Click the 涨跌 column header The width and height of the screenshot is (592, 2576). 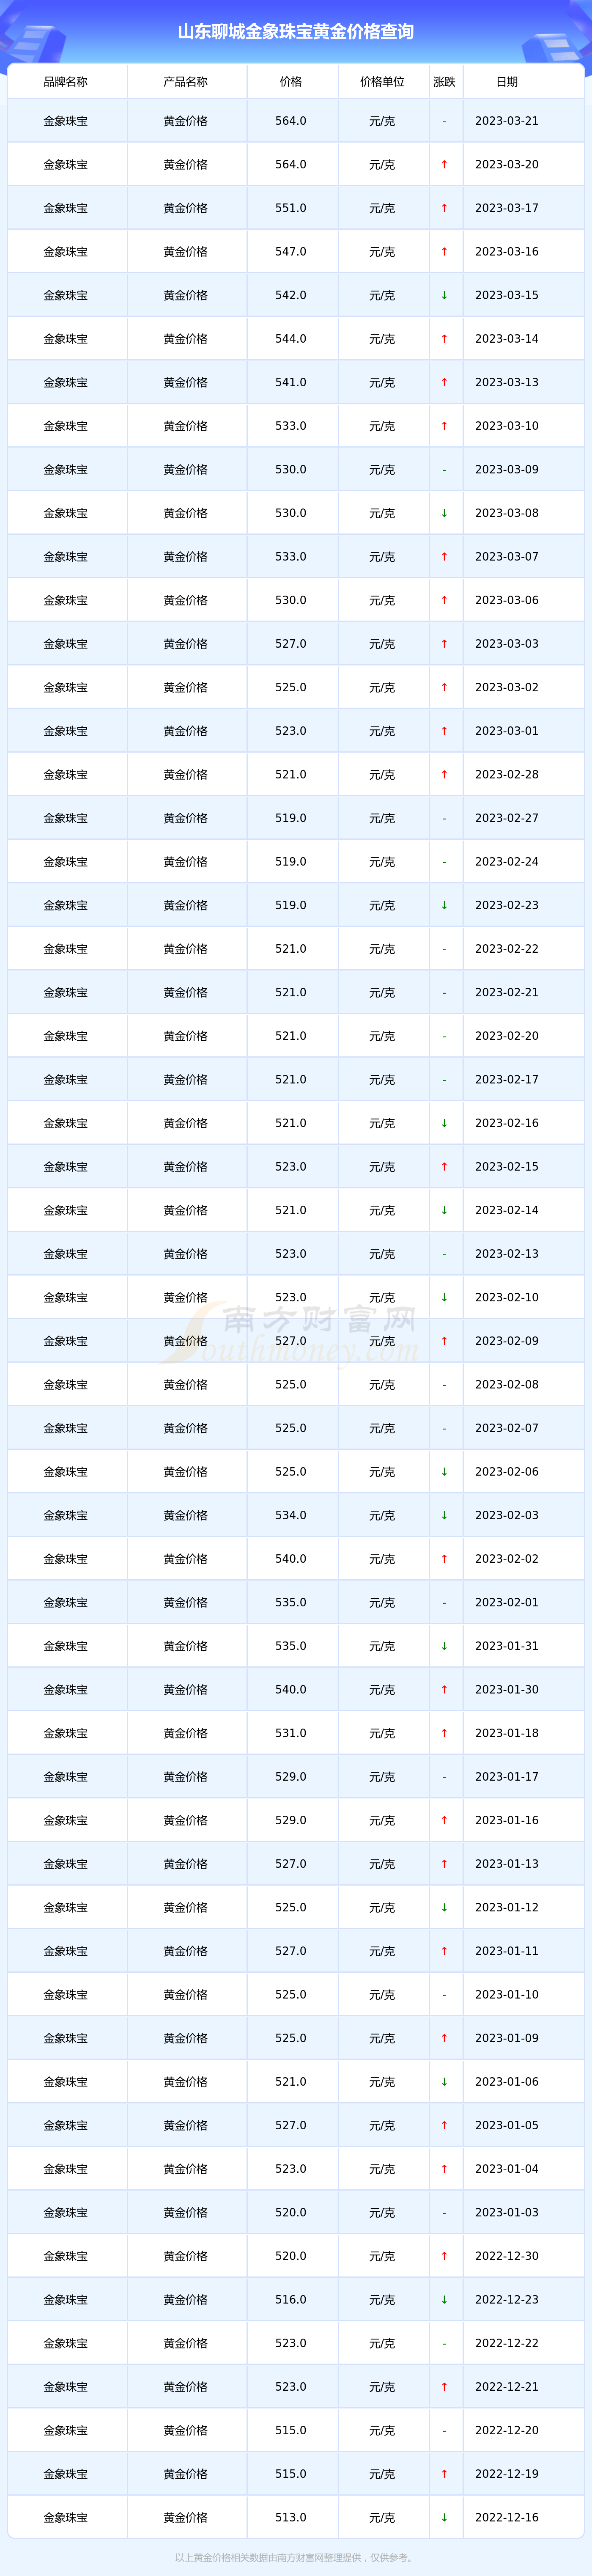tap(445, 82)
